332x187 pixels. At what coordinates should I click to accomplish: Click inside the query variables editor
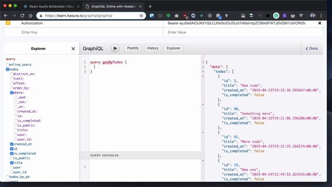(145, 170)
